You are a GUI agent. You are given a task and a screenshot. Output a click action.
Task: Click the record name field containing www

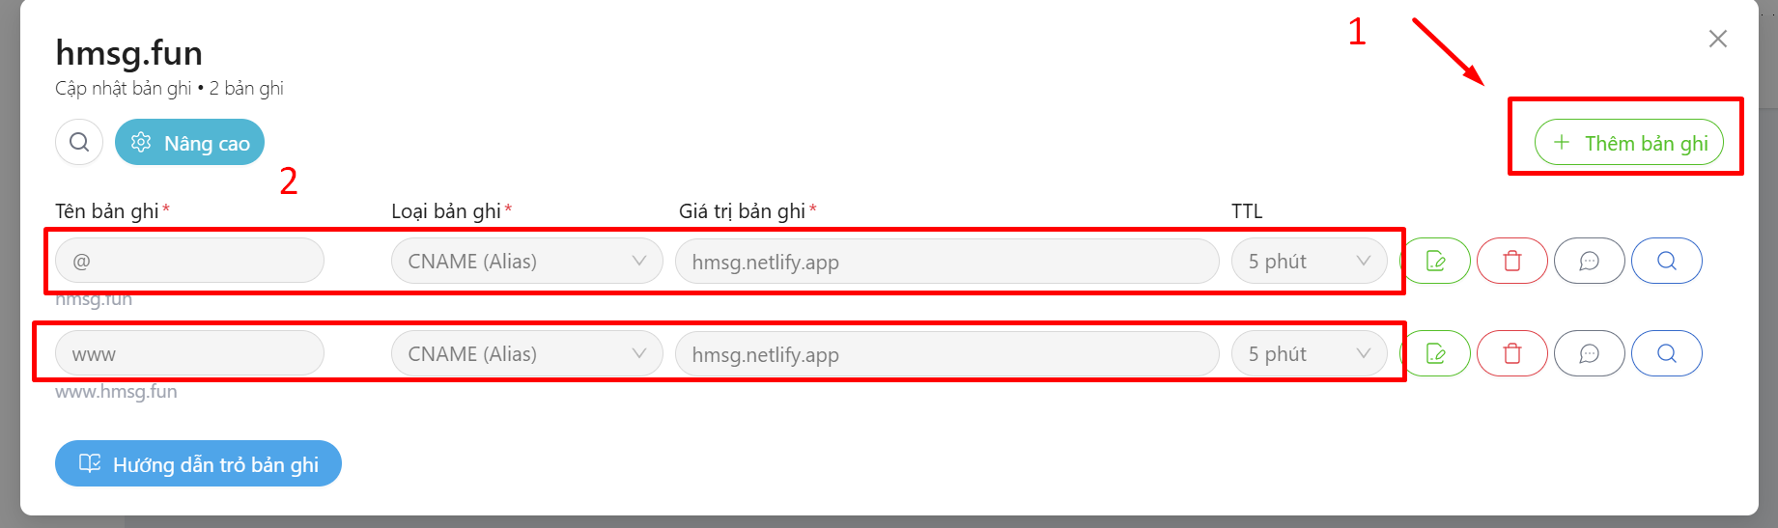(189, 353)
